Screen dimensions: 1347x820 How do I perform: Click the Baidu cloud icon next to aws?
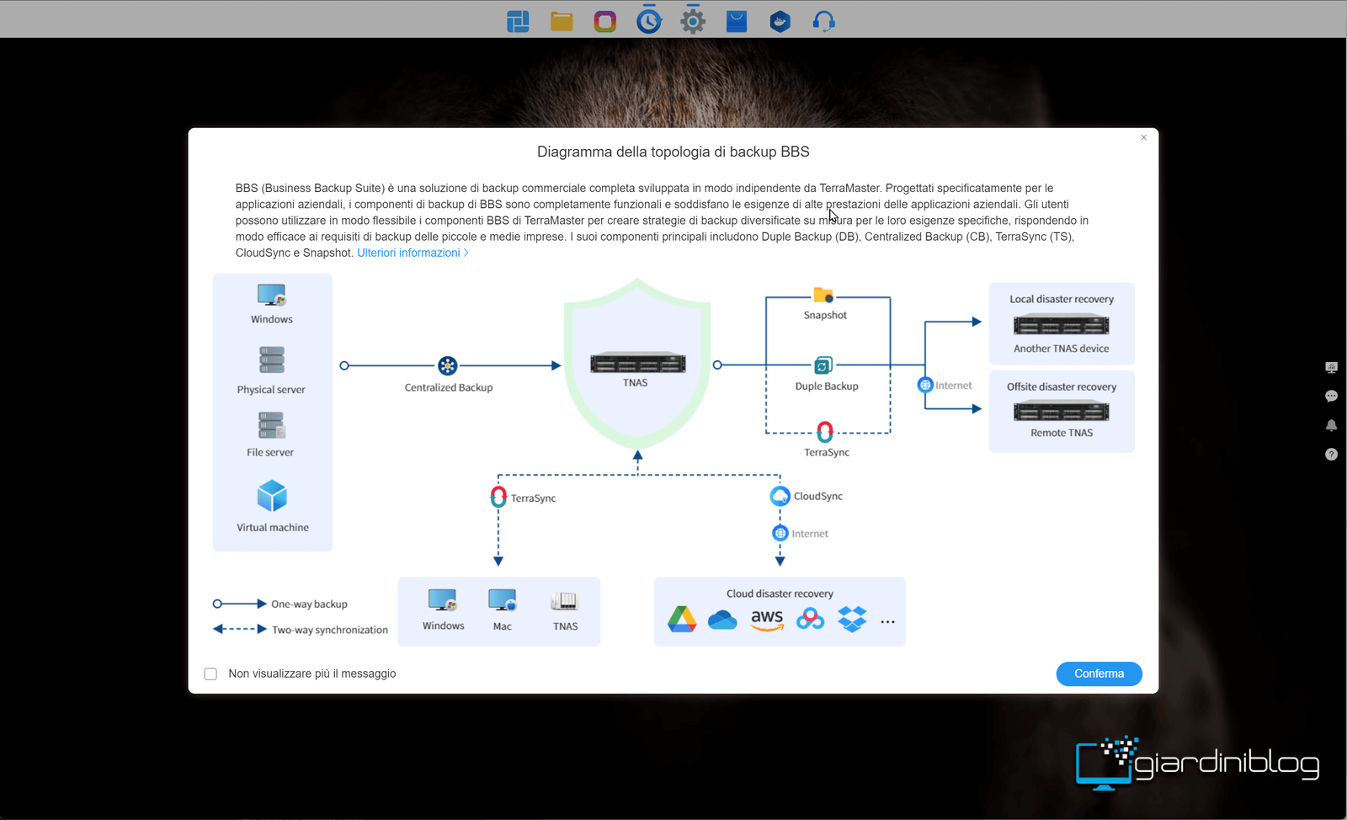click(x=810, y=620)
